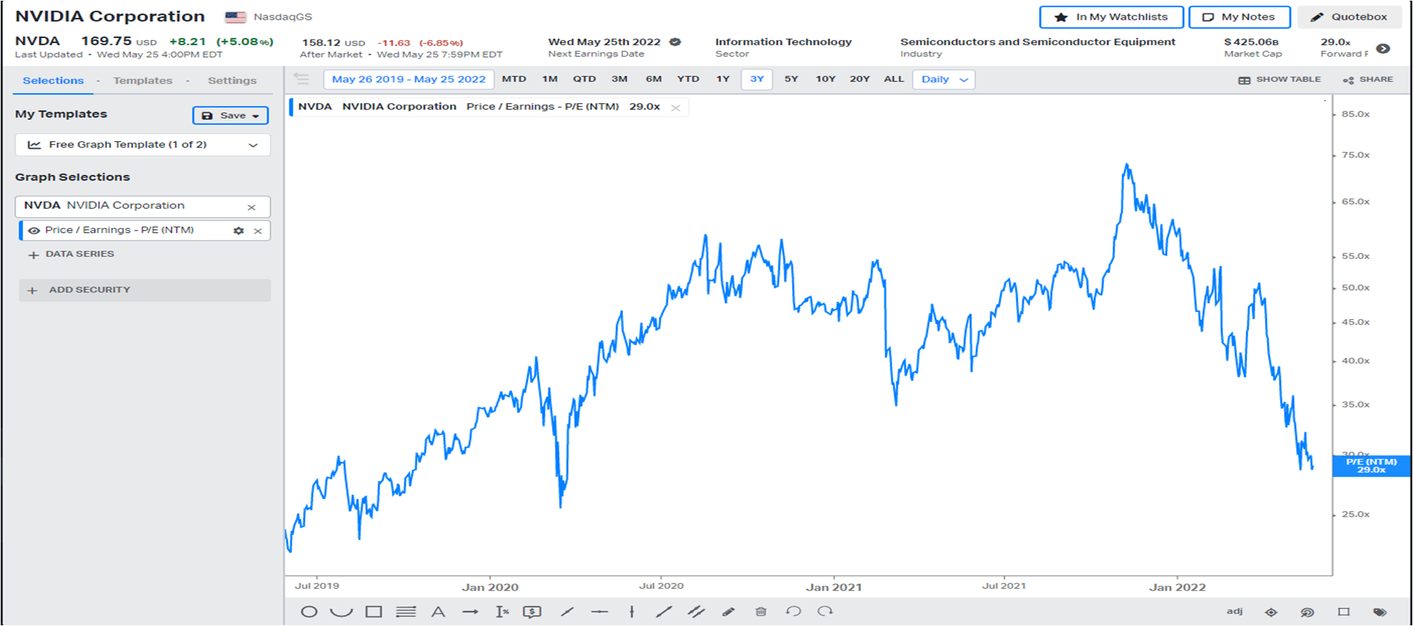Close the NVDA chart legend label
Image resolution: width=1413 pixels, height=626 pixels.
click(675, 107)
